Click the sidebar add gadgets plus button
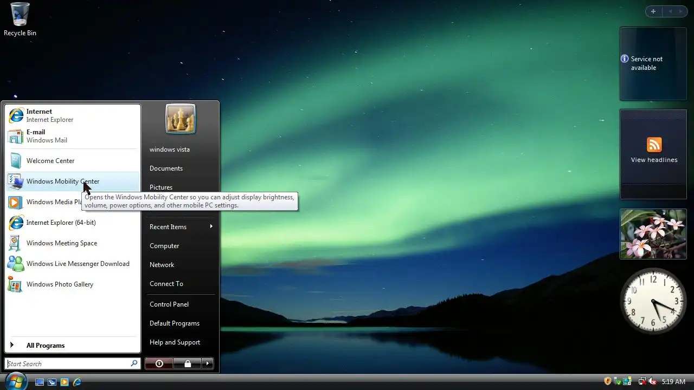Viewport: 694px width, 390px height. tap(653, 11)
